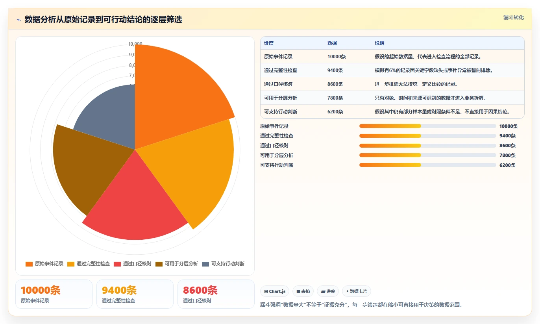The width and height of the screenshot is (540, 324).
Task: Open the 8600条 通过口径核对 data card
Action: [x=216, y=294]
